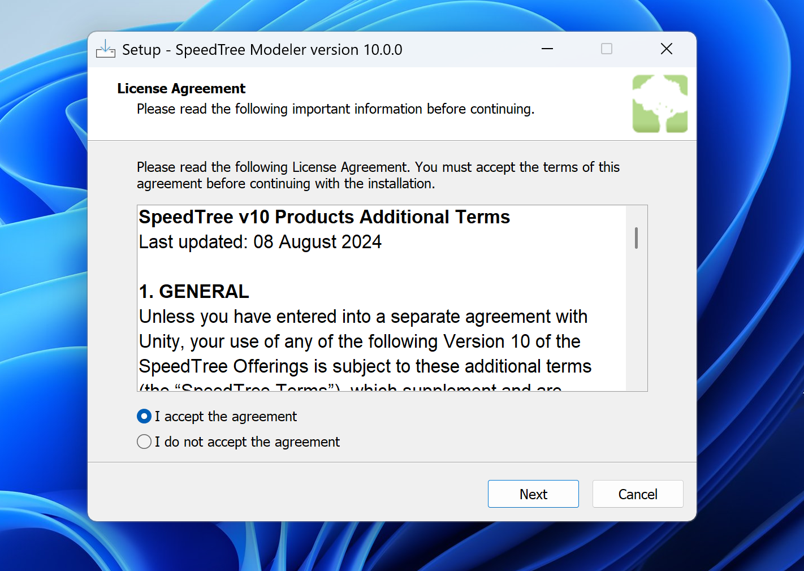Choose "I do not accept the agreement" option
The width and height of the screenshot is (804, 571).
(145, 442)
